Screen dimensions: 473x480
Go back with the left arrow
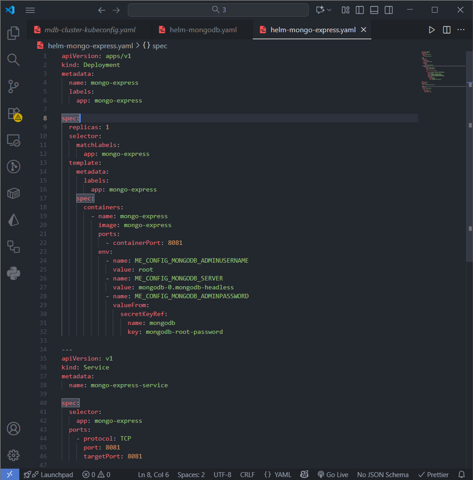click(x=102, y=10)
